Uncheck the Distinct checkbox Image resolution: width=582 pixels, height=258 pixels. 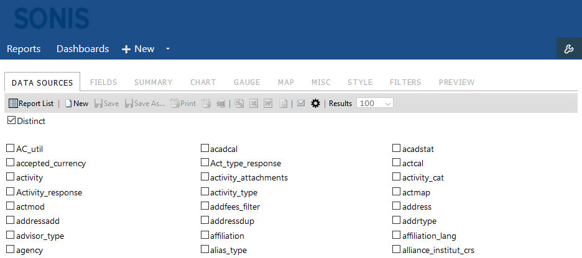12,120
